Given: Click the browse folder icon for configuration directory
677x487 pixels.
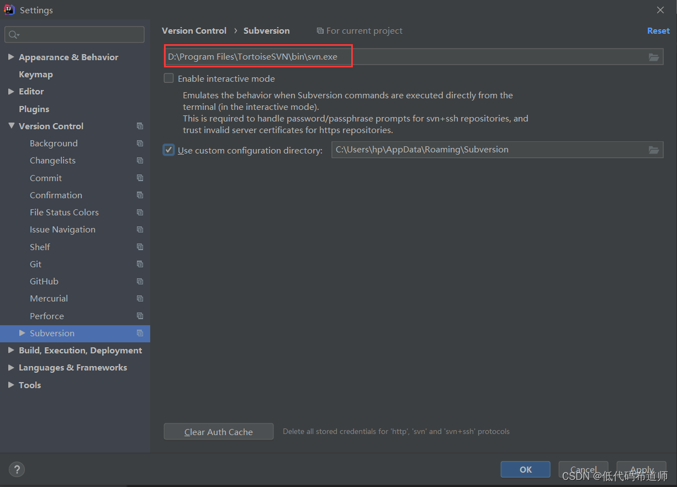Looking at the screenshot, I should tap(654, 150).
